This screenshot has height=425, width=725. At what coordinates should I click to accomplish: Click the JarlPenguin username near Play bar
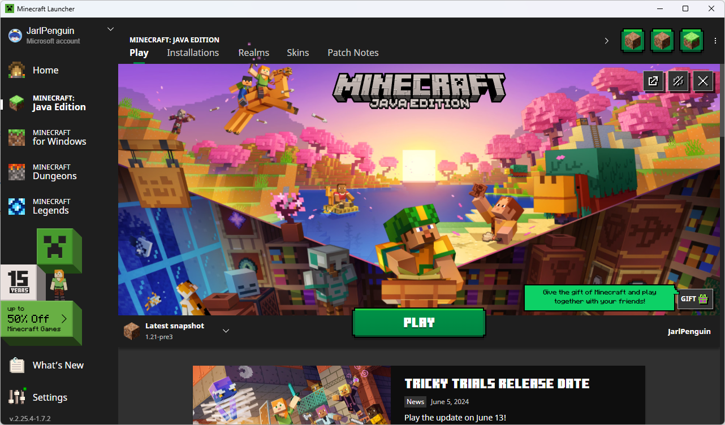point(689,331)
